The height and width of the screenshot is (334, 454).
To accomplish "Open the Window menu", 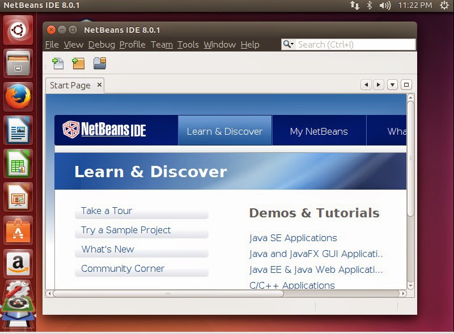I will pos(220,45).
